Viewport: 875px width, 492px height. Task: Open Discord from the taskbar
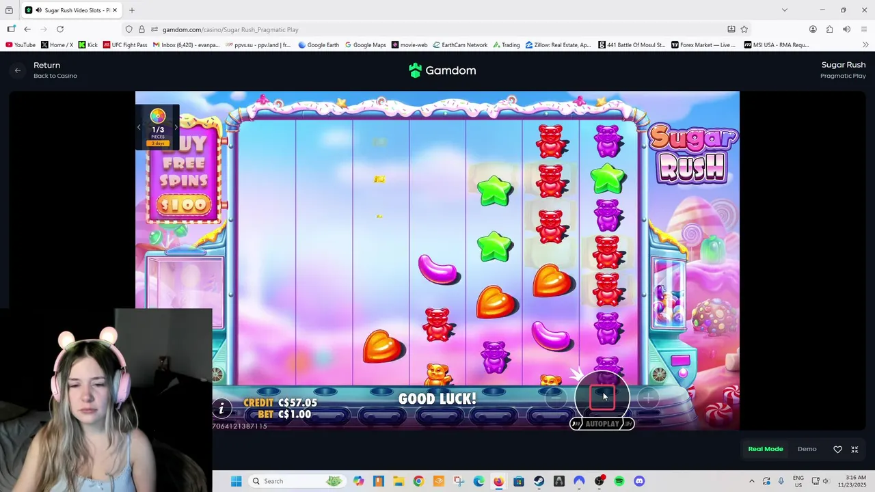tap(639, 481)
